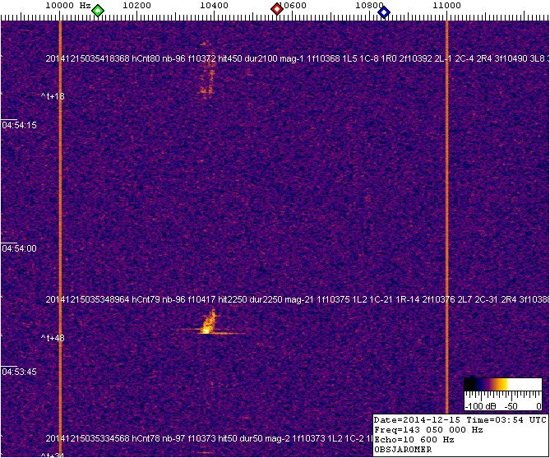Click the 04:54:00 time marker
The image size is (550, 458).
(x=20, y=249)
